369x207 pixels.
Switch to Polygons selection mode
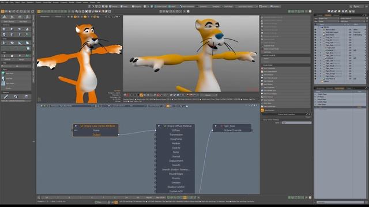pos(137,6)
